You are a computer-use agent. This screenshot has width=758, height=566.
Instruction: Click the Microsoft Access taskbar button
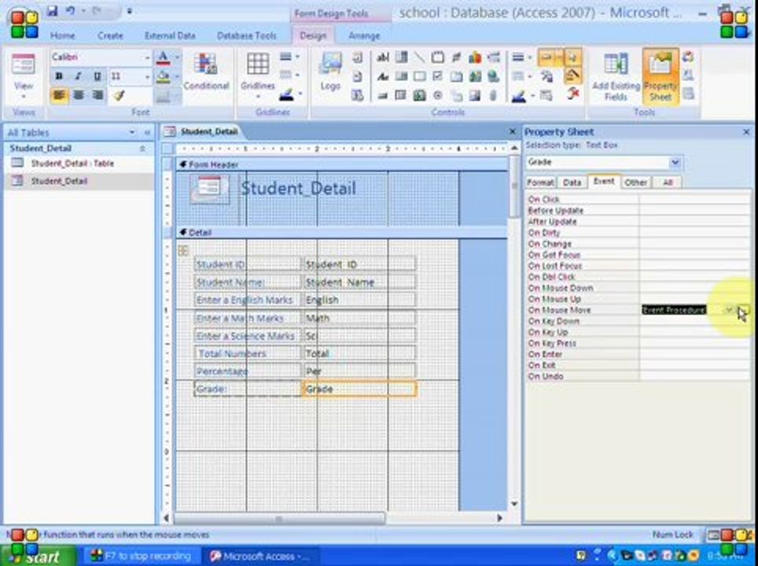point(259,556)
